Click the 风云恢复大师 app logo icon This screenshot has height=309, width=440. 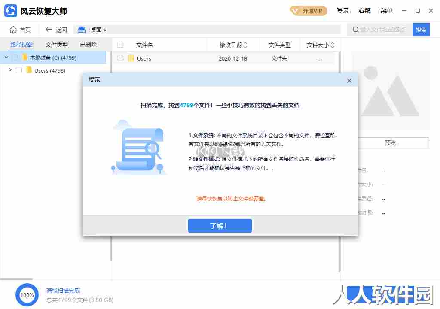11,11
